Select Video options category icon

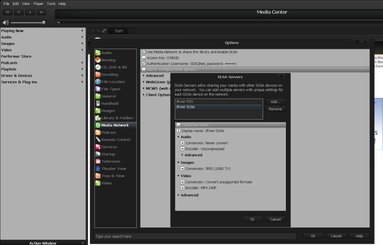tap(98, 183)
